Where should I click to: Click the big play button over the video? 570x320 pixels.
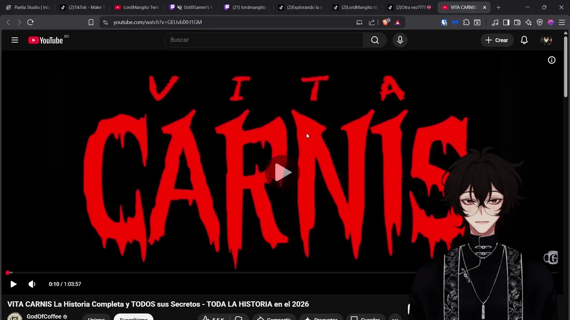[x=283, y=172]
